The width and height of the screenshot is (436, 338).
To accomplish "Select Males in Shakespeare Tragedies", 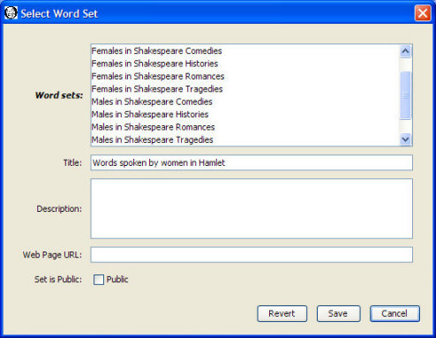I will coord(245,139).
